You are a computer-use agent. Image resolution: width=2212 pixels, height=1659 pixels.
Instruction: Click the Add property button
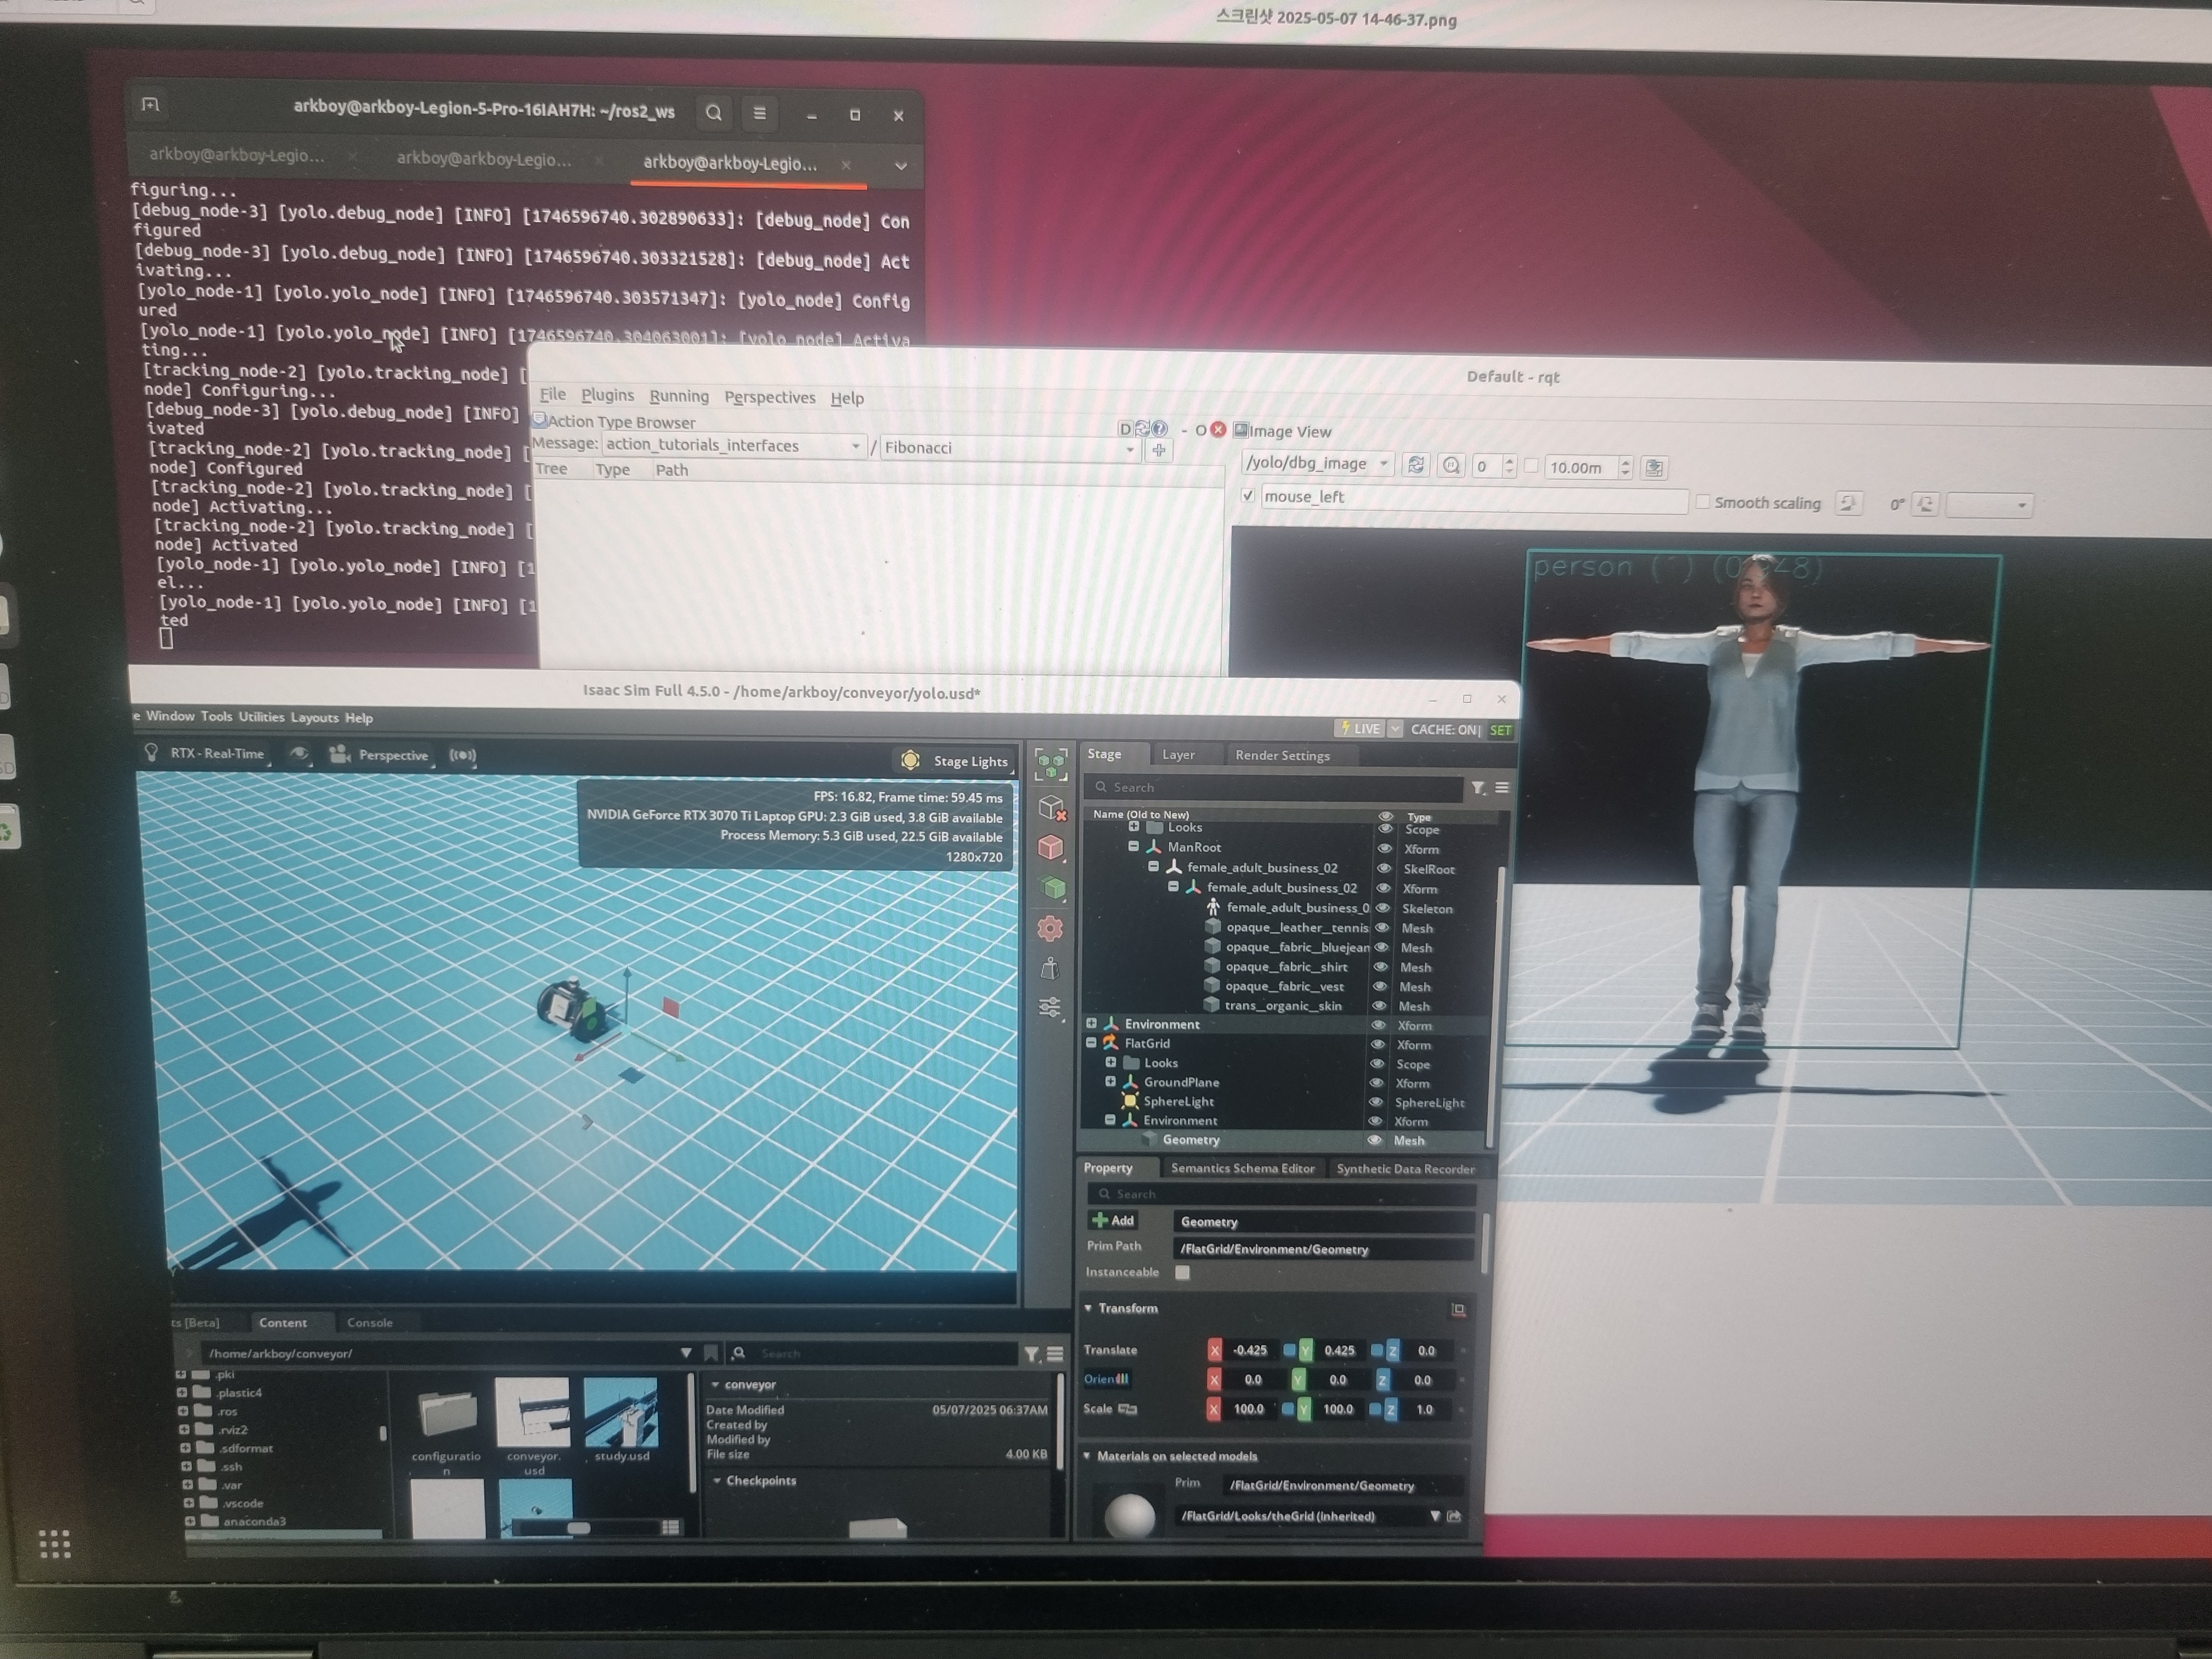pyautogui.click(x=1113, y=1221)
